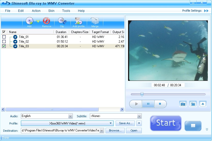Click the horizontal scrollbar thumb of the list
Image resolution: width=212 pixels, height=141 pixels.
click(x=52, y=109)
